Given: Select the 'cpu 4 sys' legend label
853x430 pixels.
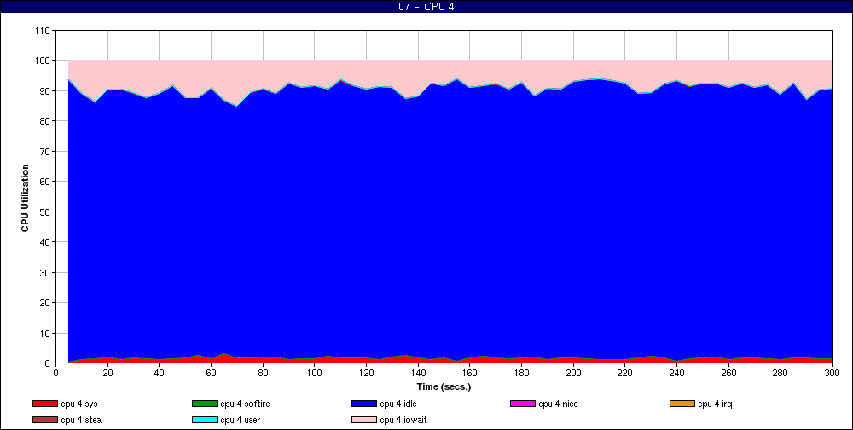Looking at the screenshot, I should tap(79, 404).
